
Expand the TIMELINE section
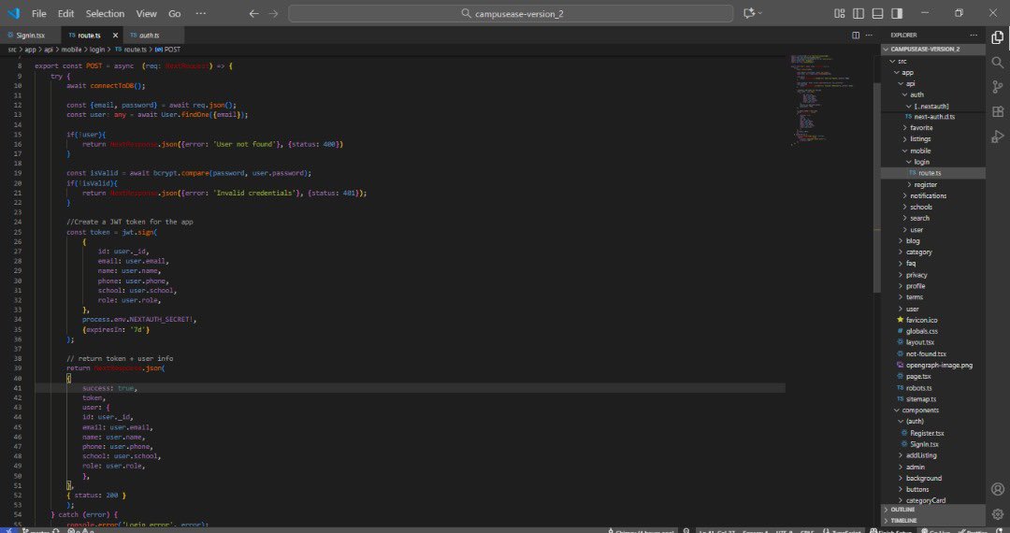point(933,520)
